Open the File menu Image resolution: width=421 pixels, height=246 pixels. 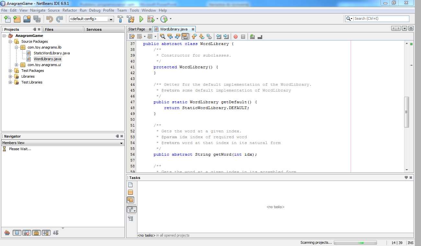point(4,10)
